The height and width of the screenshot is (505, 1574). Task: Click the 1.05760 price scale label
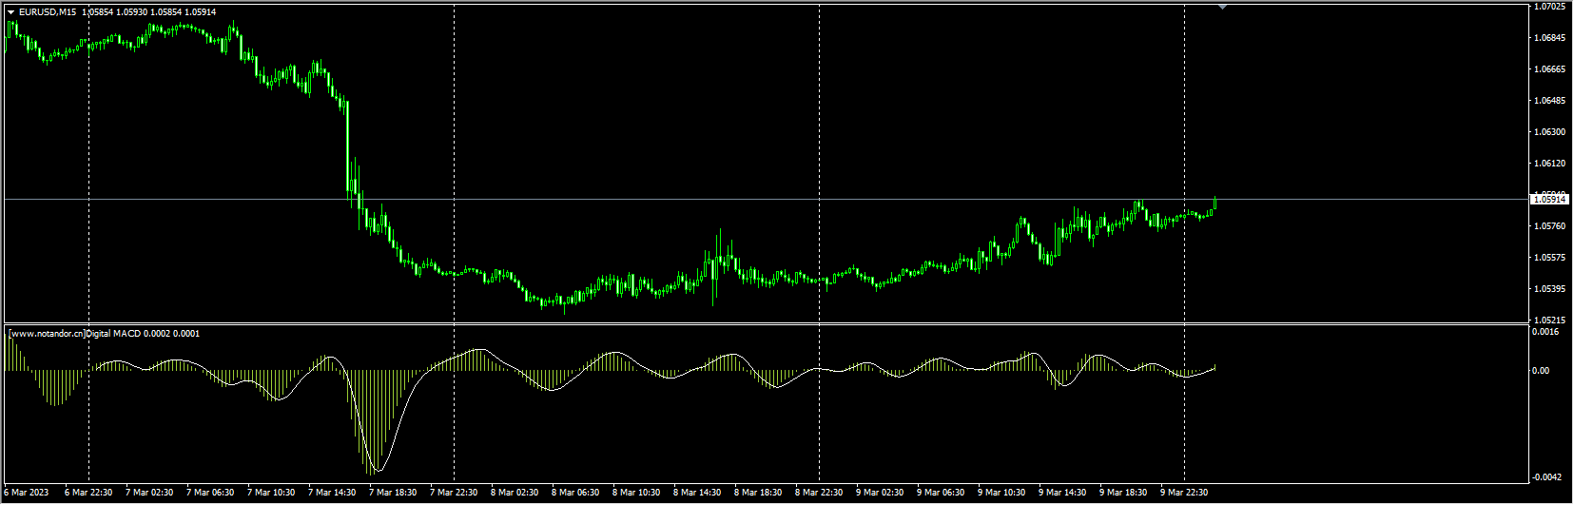click(x=1550, y=226)
